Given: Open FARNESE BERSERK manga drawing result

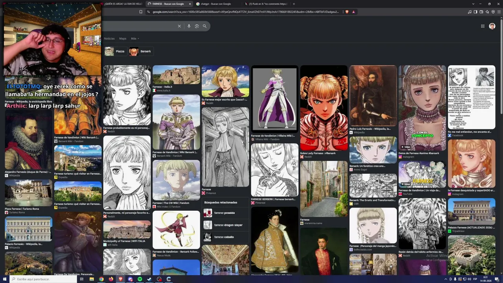Looking at the screenshot, I should [x=275, y=170].
